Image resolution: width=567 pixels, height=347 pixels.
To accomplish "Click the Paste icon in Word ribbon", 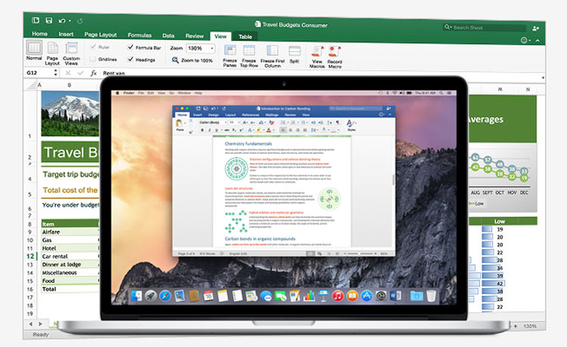I will pos(179,124).
